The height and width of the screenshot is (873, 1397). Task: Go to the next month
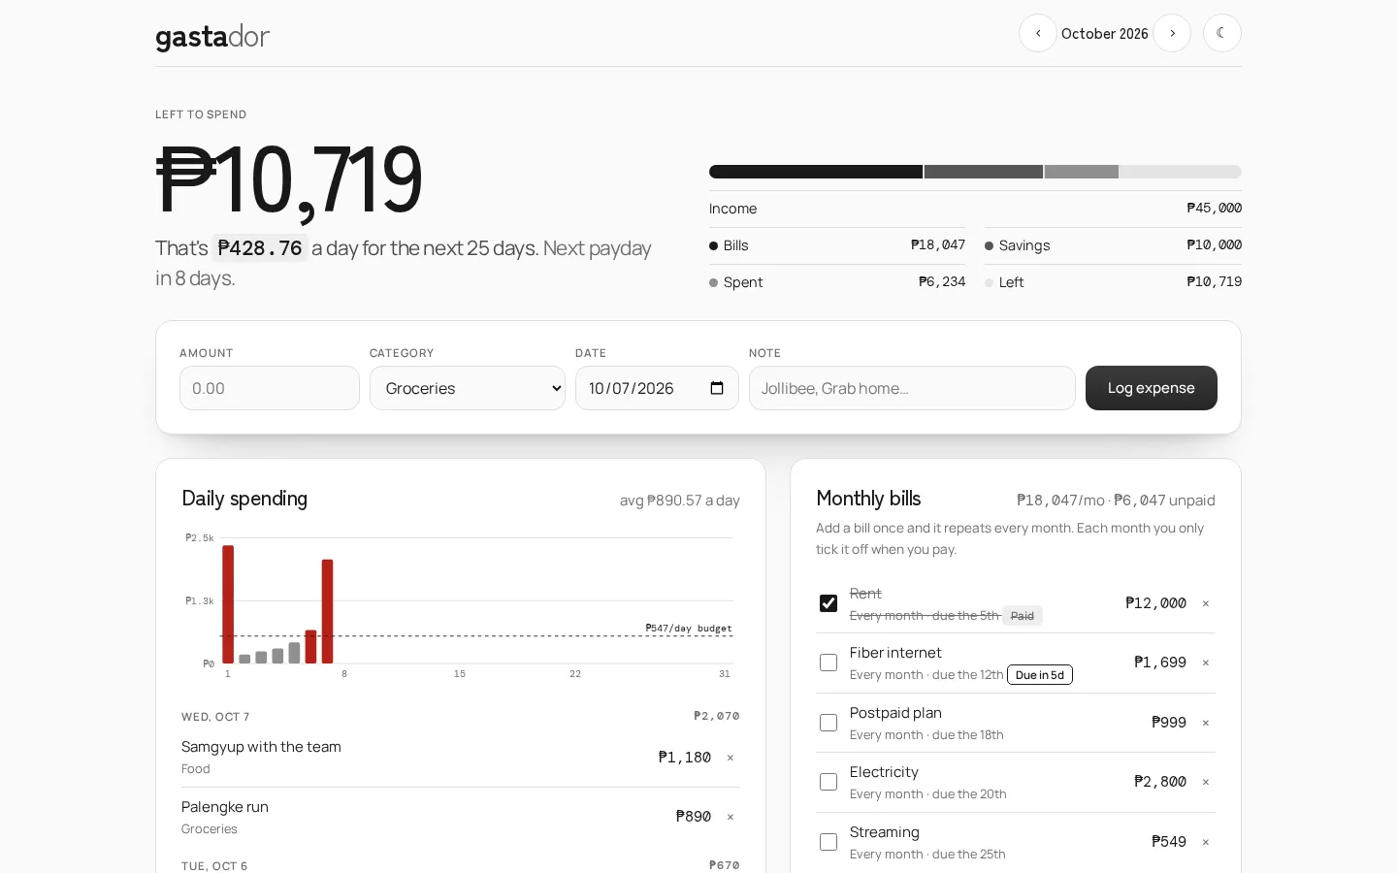click(1172, 33)
